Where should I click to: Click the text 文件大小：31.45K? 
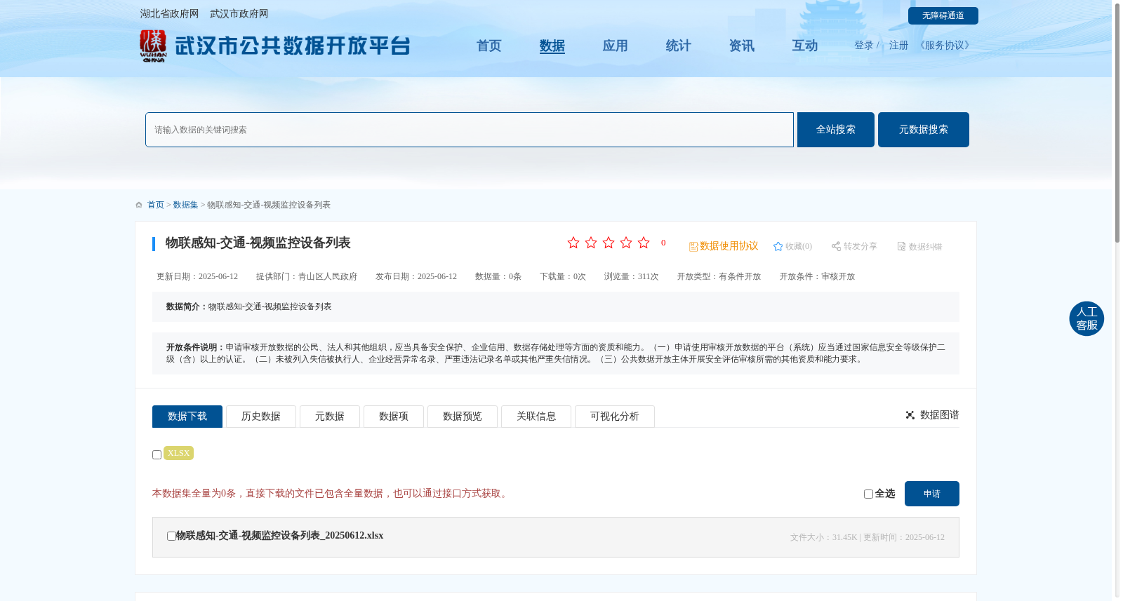(824, 537)
